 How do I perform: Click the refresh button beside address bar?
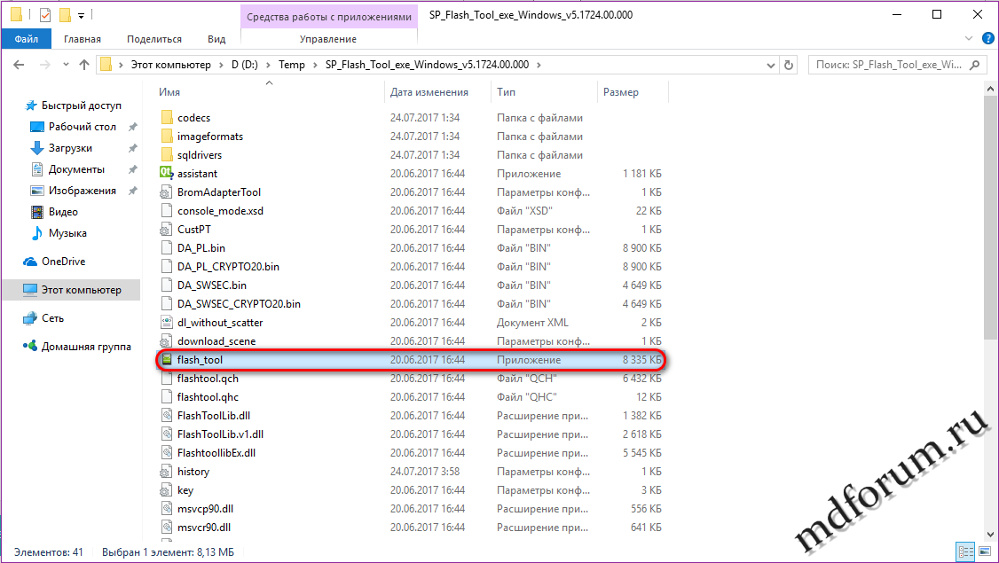coord(788,65)
